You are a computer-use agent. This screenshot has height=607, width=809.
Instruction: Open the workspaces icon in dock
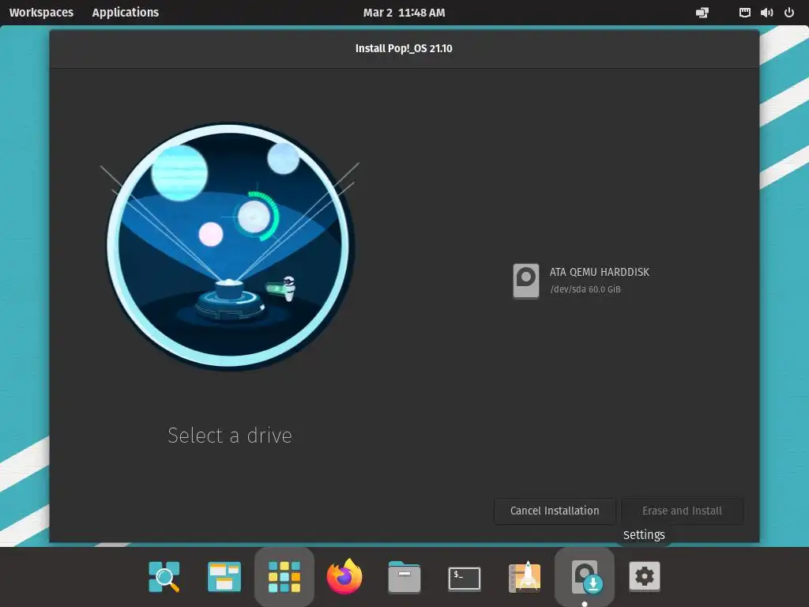click(224, 576)
